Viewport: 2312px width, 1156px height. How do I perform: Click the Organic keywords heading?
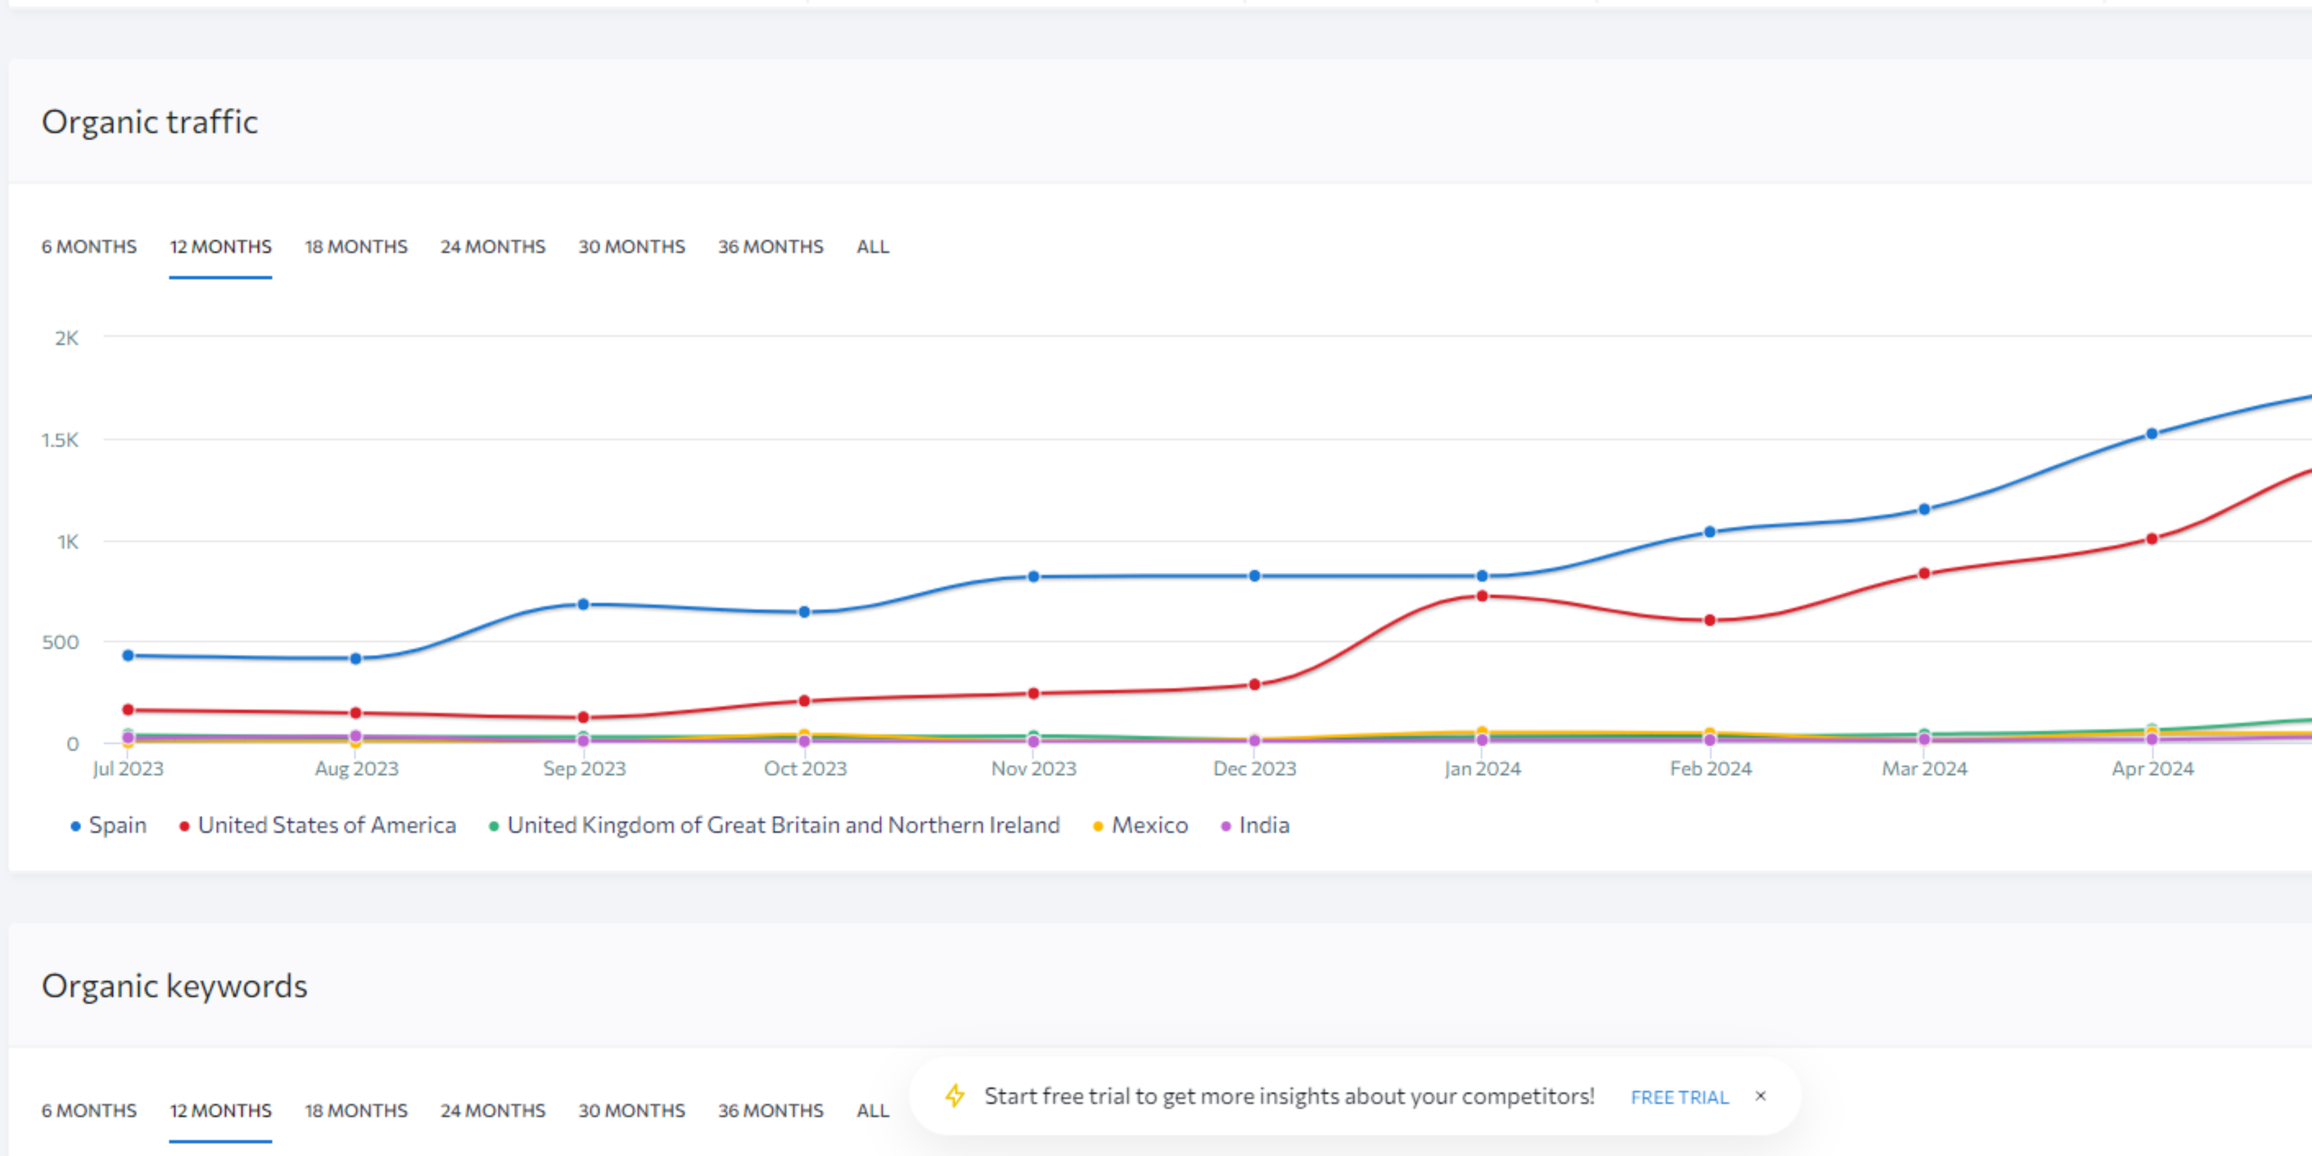tap(175, 986)
